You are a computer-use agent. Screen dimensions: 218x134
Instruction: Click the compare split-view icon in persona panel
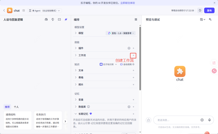59,19
